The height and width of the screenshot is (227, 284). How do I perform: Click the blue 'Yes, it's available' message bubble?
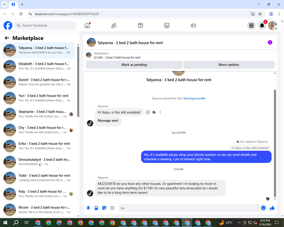[x=206, y=157]
